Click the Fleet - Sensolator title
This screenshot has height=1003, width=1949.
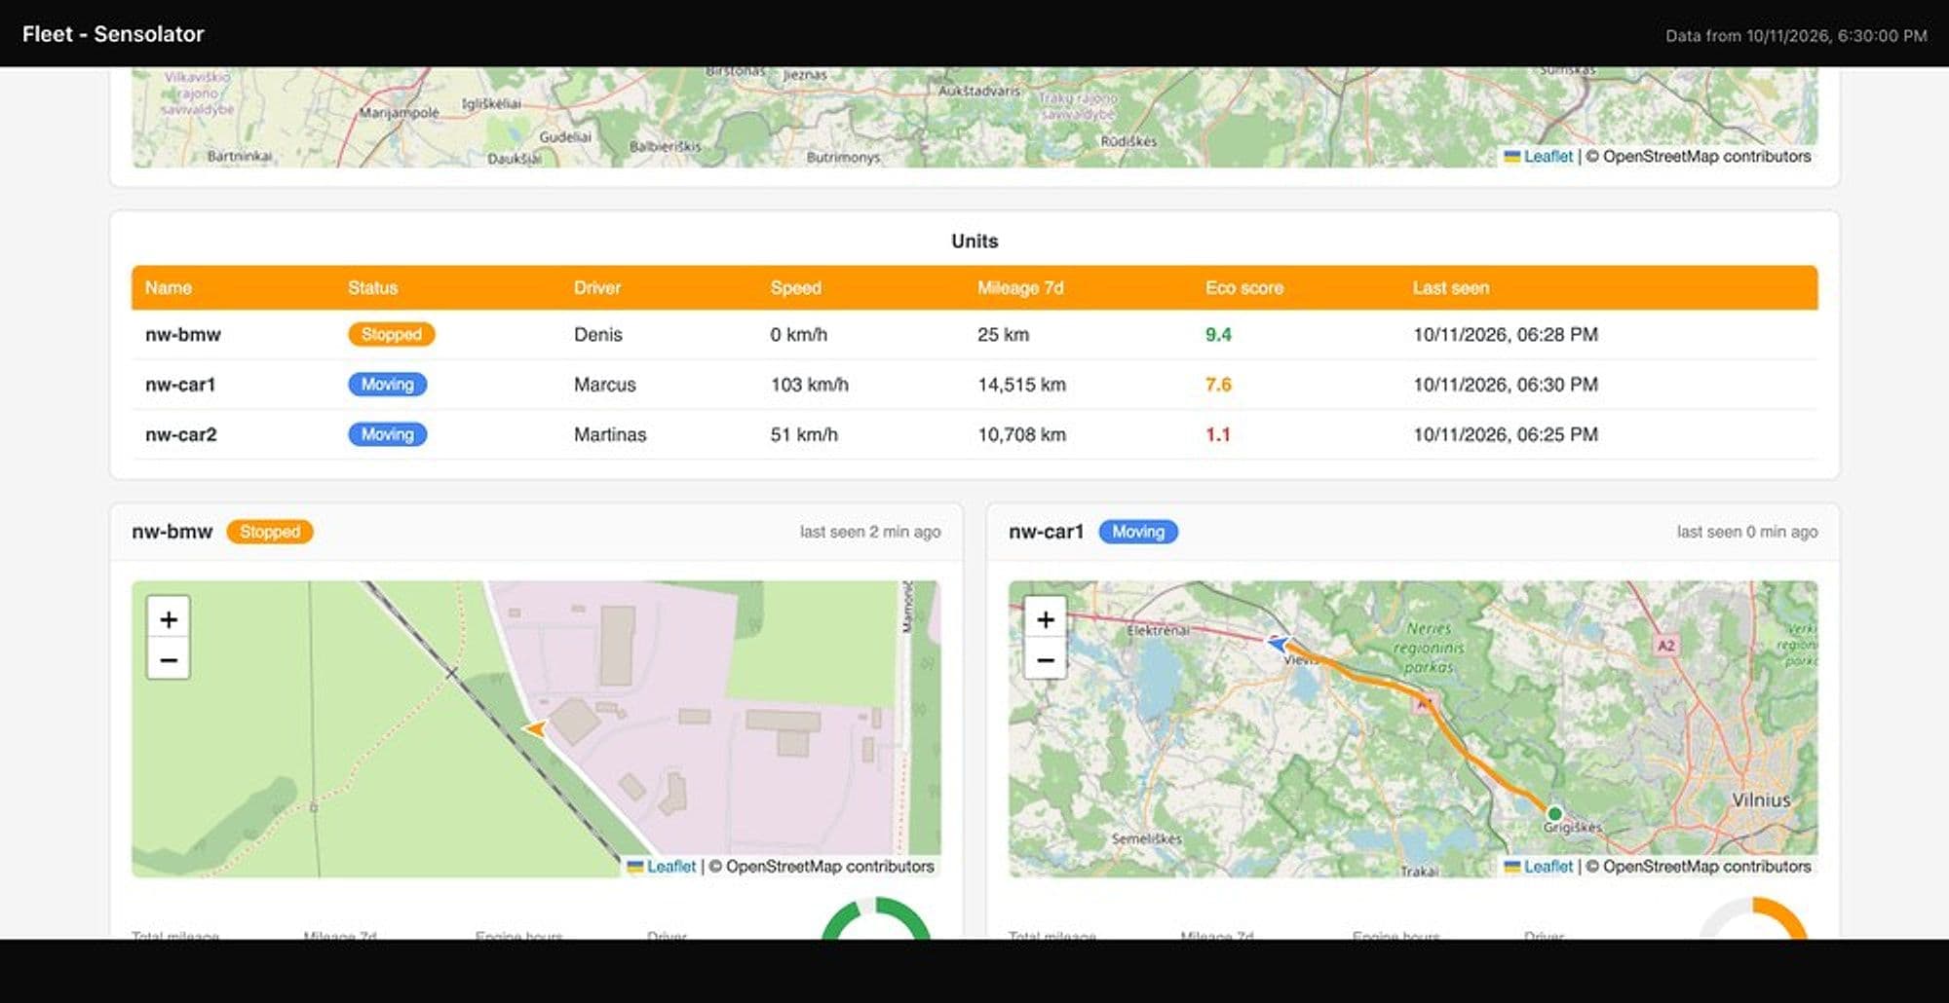[x=113, y=34]
